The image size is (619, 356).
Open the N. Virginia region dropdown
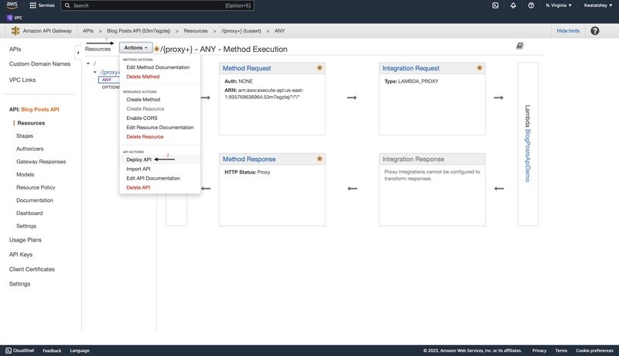(559, 5)
